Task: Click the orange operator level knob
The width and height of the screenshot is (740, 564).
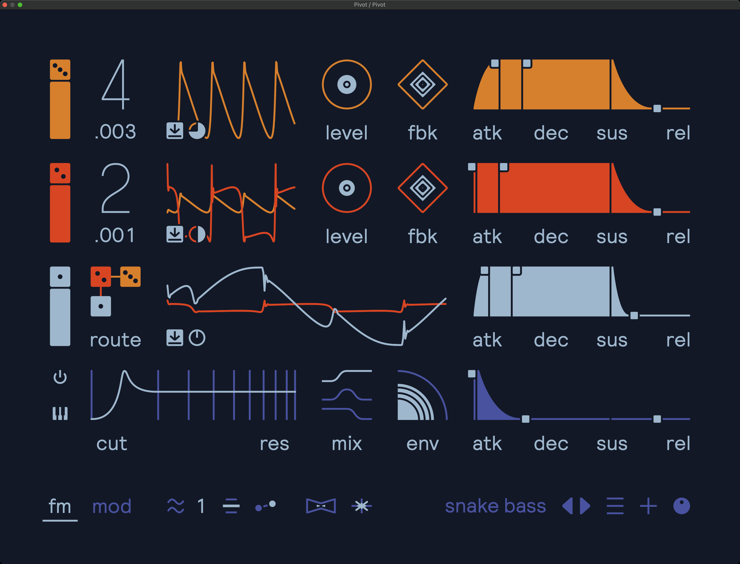Action: (x=347, y=84)
